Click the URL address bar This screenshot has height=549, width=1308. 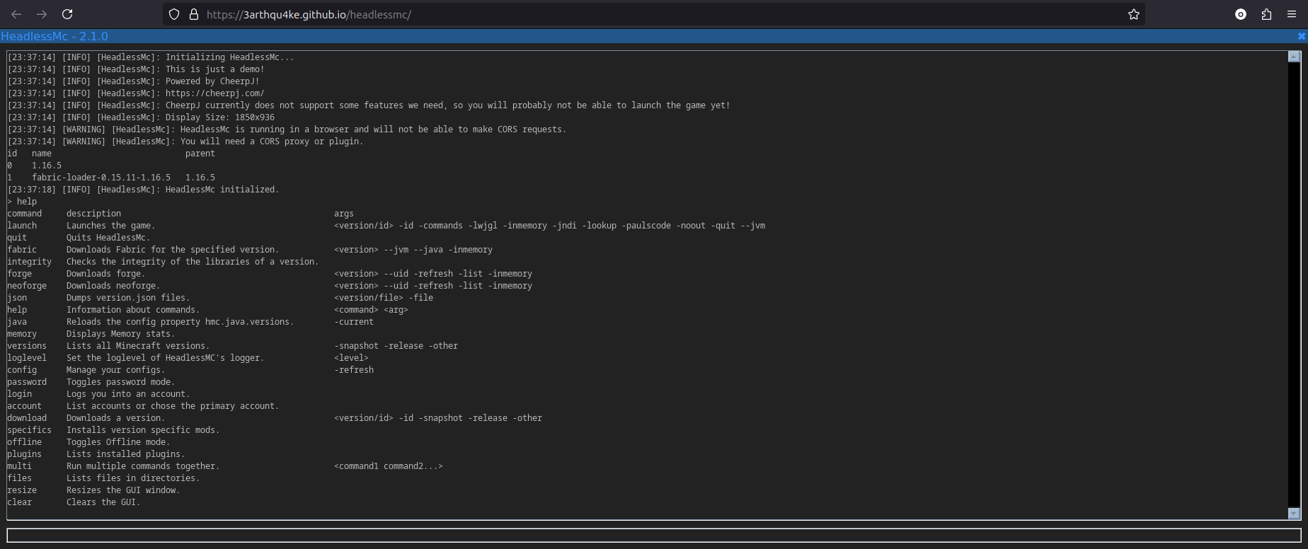point(637,14)
